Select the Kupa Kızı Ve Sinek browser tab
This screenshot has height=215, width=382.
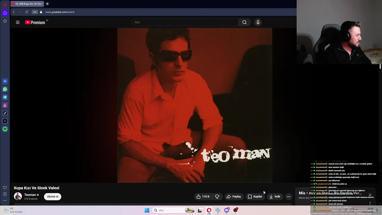coord(27,4)
